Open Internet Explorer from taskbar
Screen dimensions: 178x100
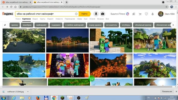[x=14, y=98]
